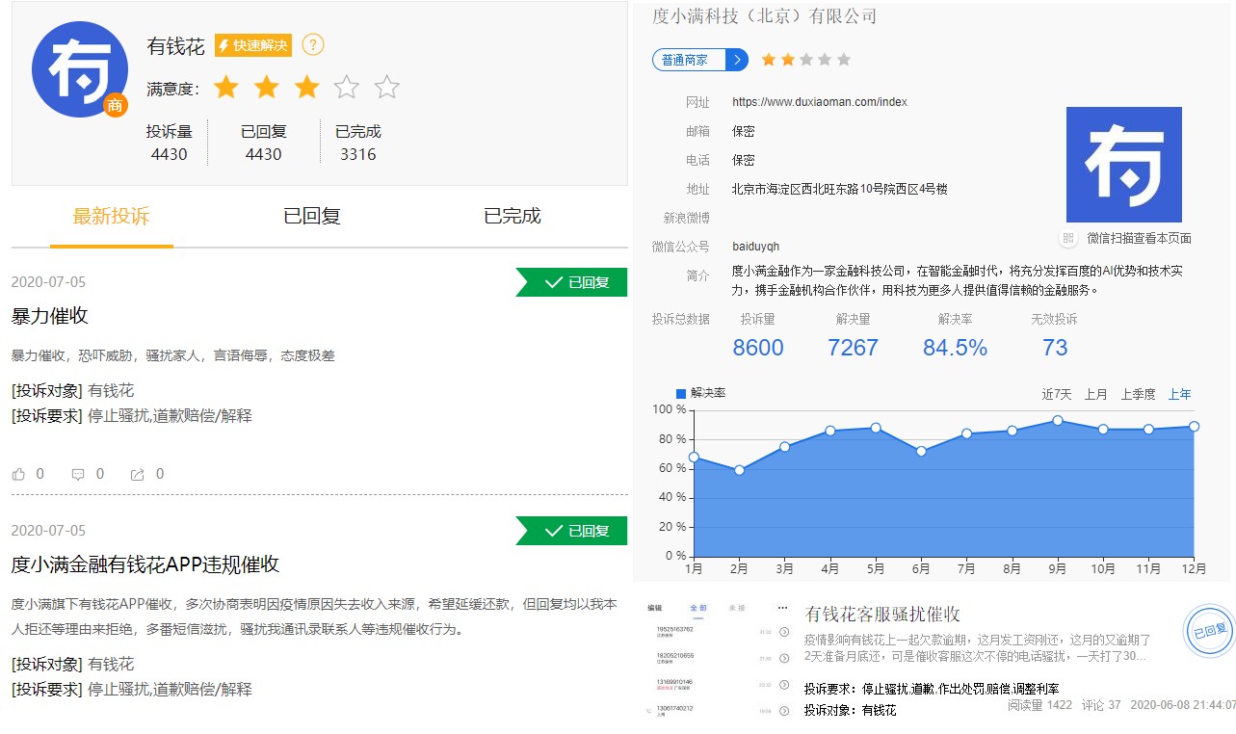The width and height of the screenshot is (1236, 734).
Task: Click the 普通商家 label button
Action: [x=690, y=60]
